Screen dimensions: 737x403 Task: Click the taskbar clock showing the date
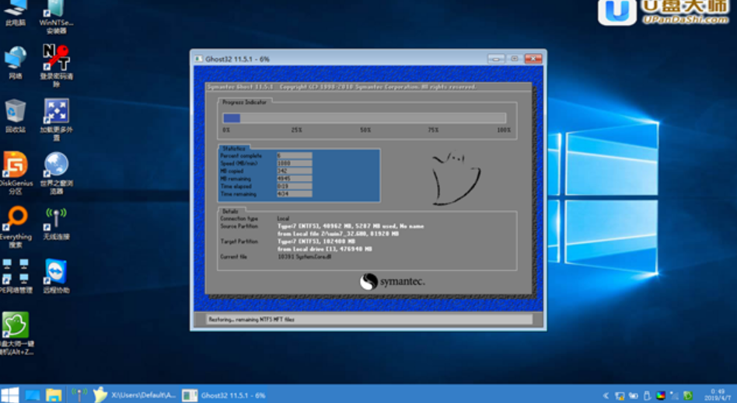click(x=716, y=394)
